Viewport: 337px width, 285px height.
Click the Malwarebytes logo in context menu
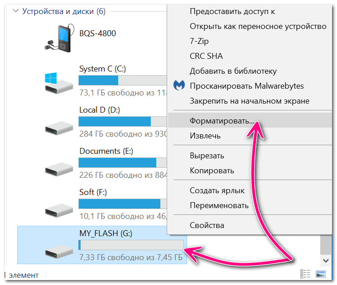pos(179,85)
